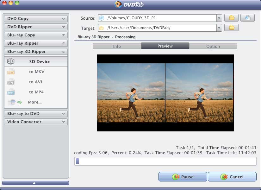Viewport: 261px width, 190px height.
Task: Open the Target path dropdown
Action: pyautogui.click(x=219, y=28)
